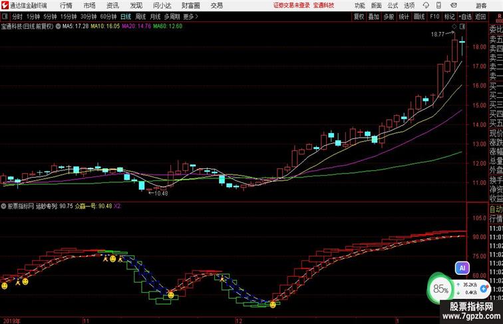This screenshot has width=503, height=324.
Task: Click the blue plus accelerator icon
Action: 484,289
